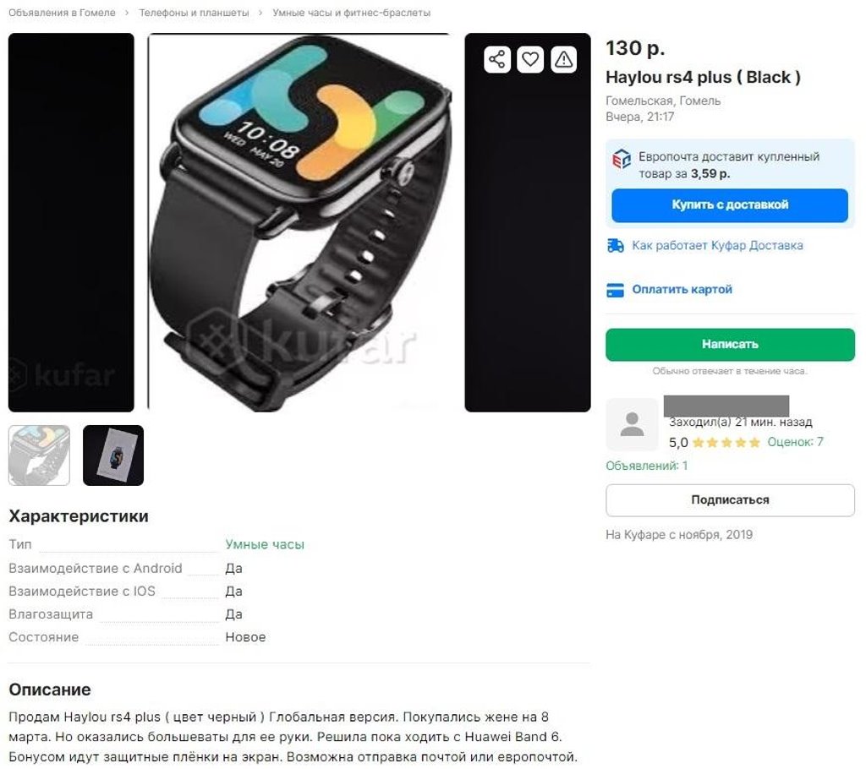Open the Умные часы type link

click(265, 544)
